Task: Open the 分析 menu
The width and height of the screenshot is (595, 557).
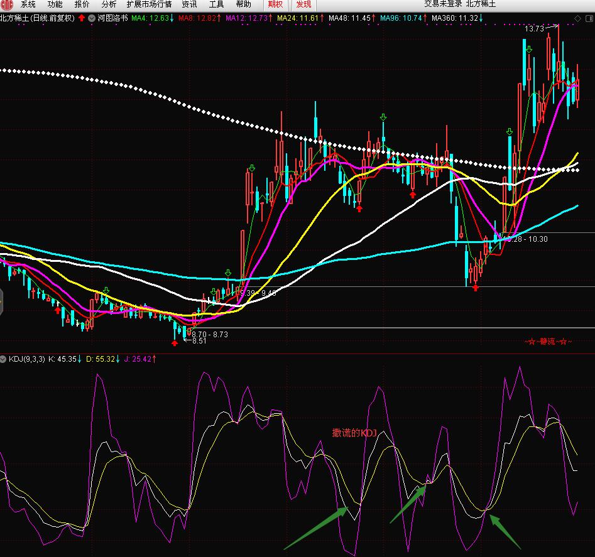Action: 109,4
